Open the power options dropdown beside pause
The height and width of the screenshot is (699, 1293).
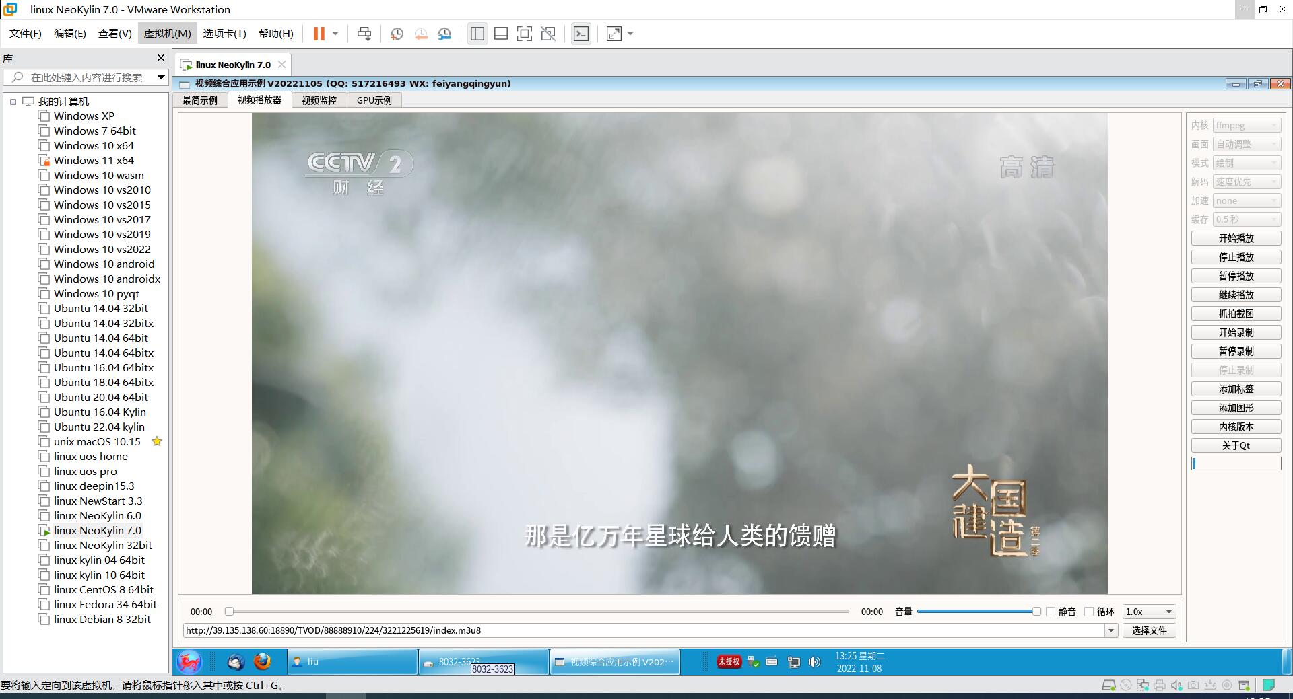pyautogui.click(x=335, y=34)
